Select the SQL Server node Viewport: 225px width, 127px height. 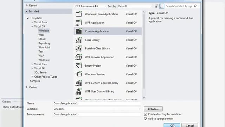tap(40, 73)
